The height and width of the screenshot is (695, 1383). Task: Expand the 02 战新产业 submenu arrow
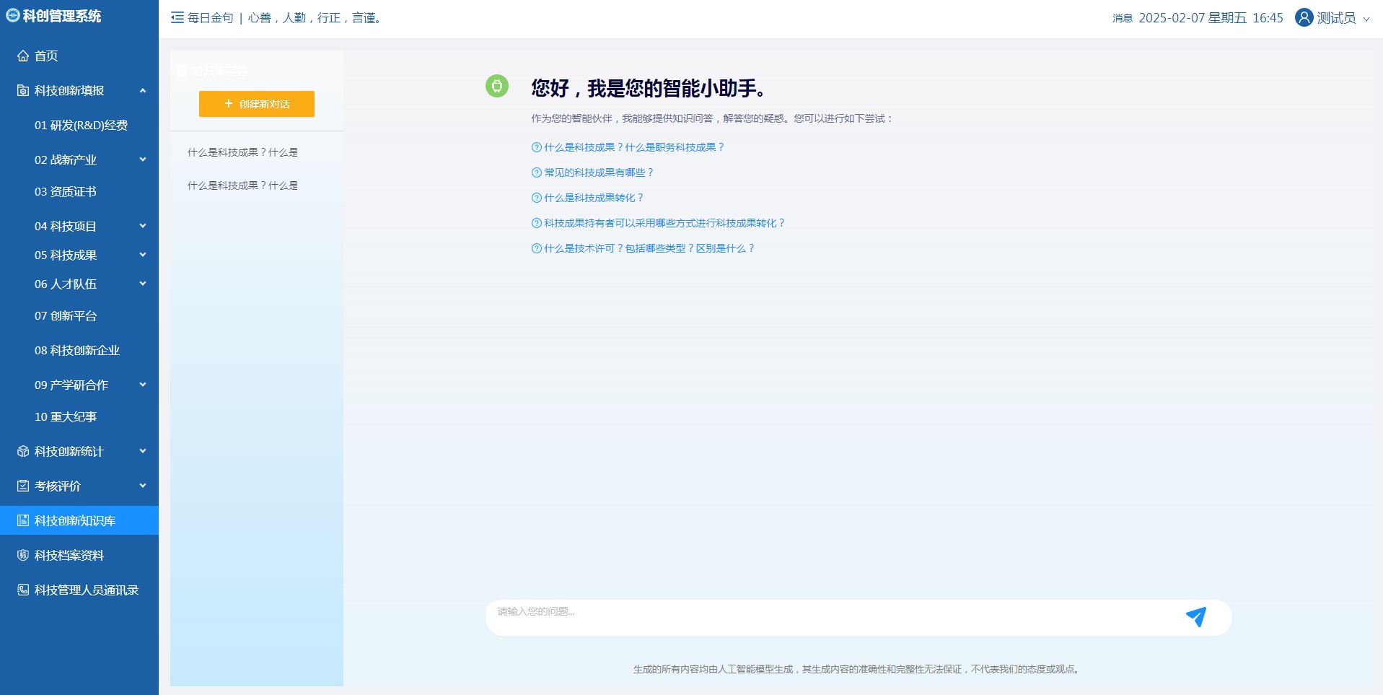(143, 159)
